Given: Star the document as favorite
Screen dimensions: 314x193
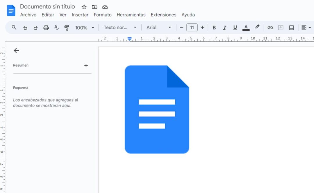Looking at the screenshot, I should [84, 7].
